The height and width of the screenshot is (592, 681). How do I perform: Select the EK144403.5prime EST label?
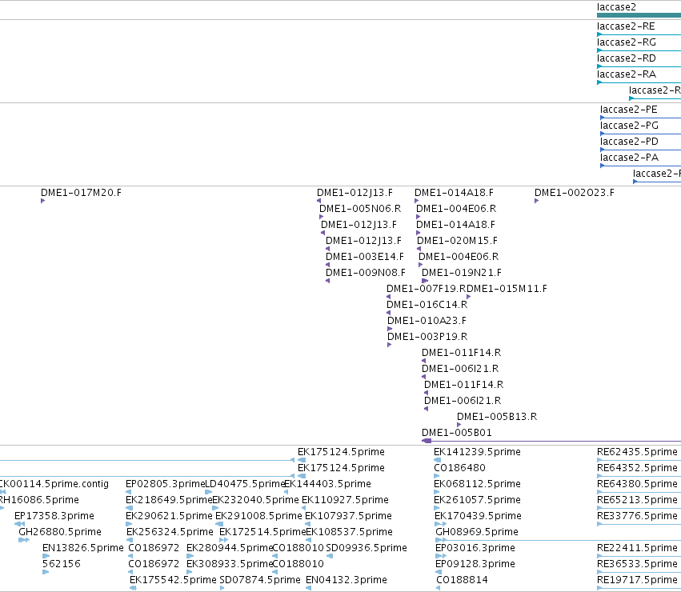click(327, 484)
